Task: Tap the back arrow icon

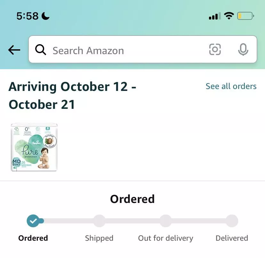Action: pyautogui.click(x=14, y=50)
